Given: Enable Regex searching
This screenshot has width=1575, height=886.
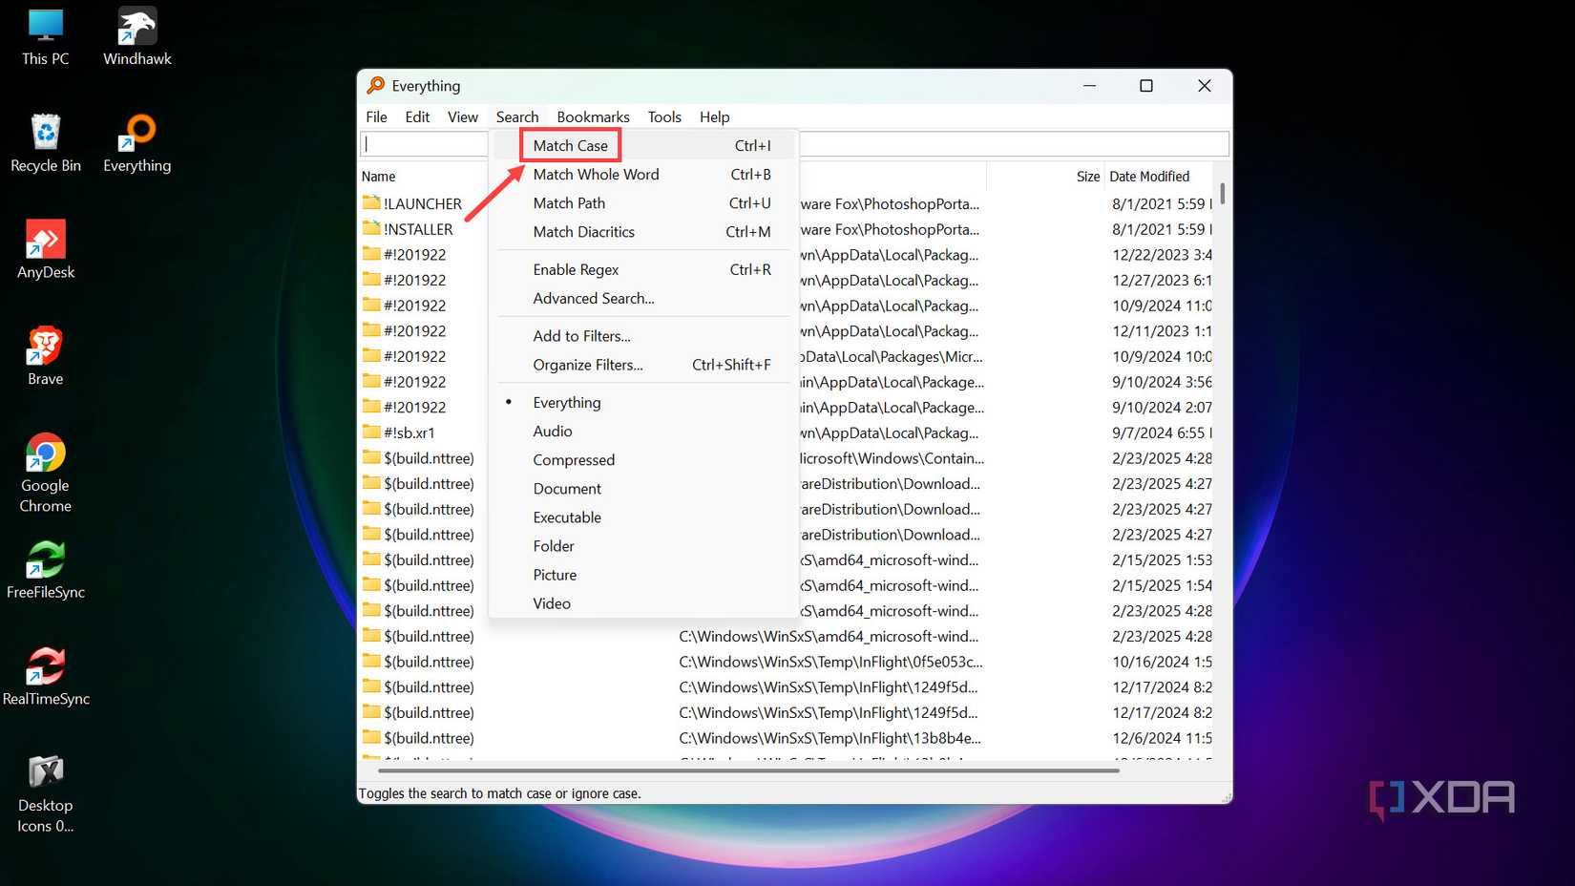Looking at the screenshot, I should tap(576, 269).
